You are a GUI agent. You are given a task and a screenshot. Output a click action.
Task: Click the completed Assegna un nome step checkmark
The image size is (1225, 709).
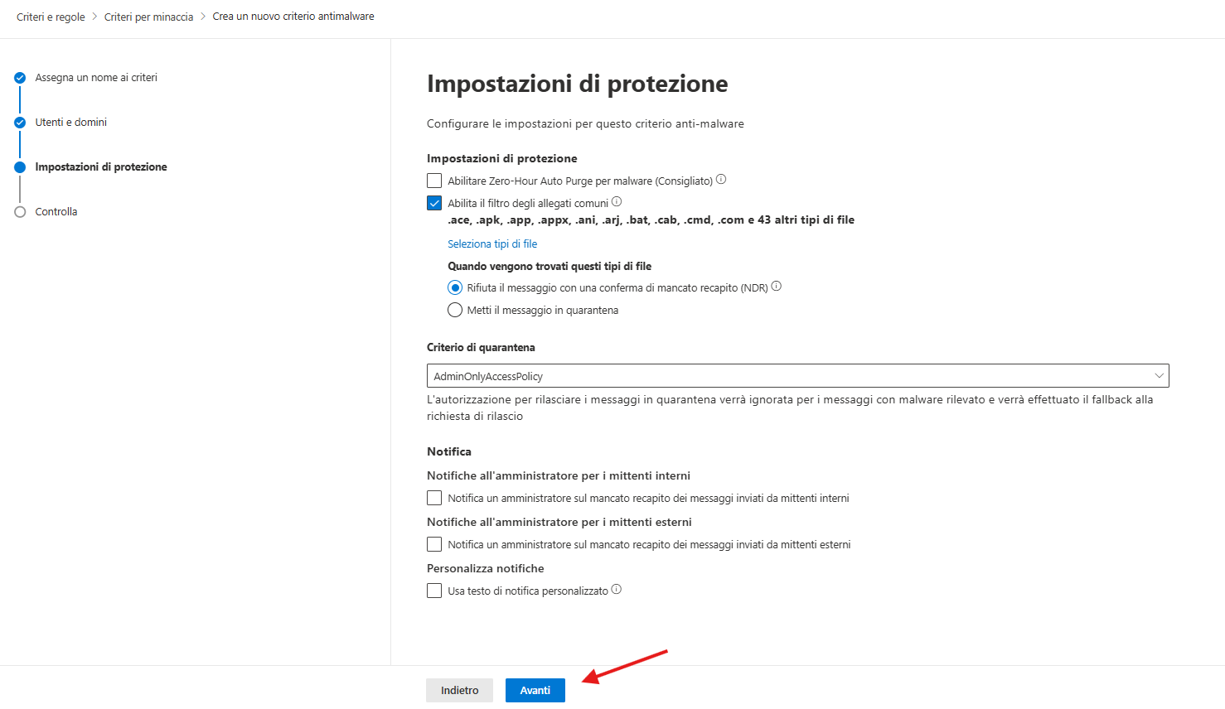point(20,78)
